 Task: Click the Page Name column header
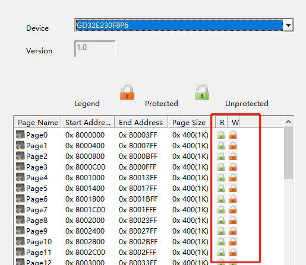[37, 123]
